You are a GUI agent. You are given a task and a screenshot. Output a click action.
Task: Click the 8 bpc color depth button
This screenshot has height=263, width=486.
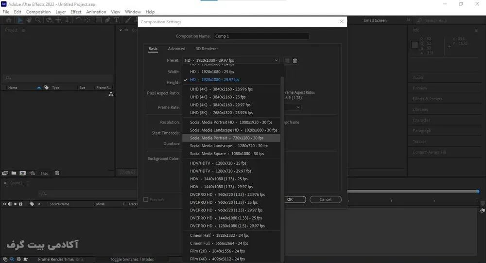coord(45,174)
